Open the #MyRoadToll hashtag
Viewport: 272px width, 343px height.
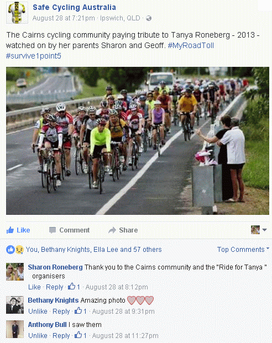point(191,45)
